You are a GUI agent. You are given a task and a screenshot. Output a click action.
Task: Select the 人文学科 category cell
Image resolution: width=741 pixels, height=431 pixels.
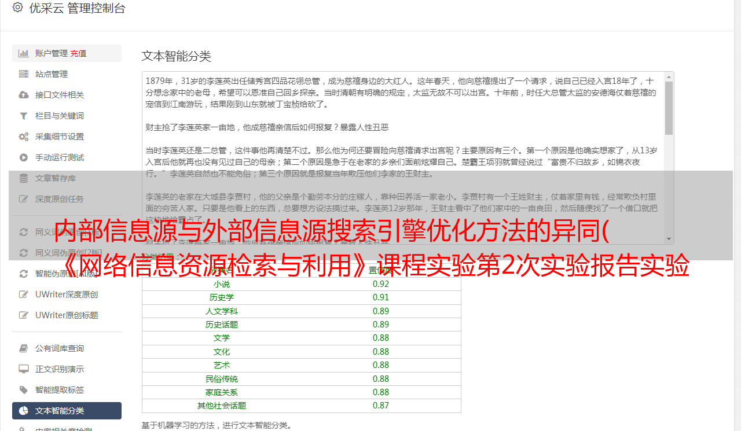[x=222, y=311]
